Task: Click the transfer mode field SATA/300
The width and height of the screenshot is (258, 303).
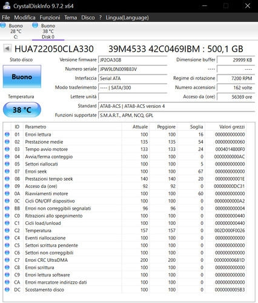Action: 133,87
